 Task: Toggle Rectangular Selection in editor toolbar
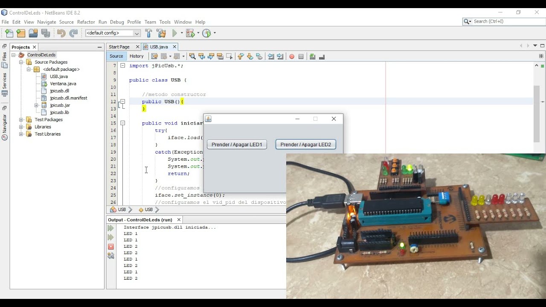click(x=229, y=56)
